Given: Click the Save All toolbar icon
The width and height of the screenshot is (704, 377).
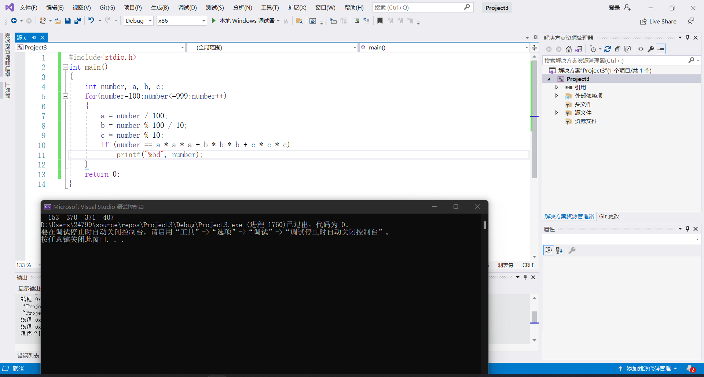Looking at the screenshot, I should (x=77, y=21).
